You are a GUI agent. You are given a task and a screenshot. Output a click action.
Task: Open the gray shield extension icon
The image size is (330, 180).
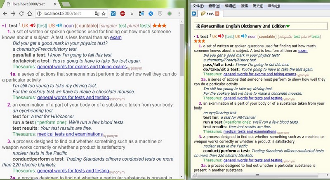click(160, 14)
